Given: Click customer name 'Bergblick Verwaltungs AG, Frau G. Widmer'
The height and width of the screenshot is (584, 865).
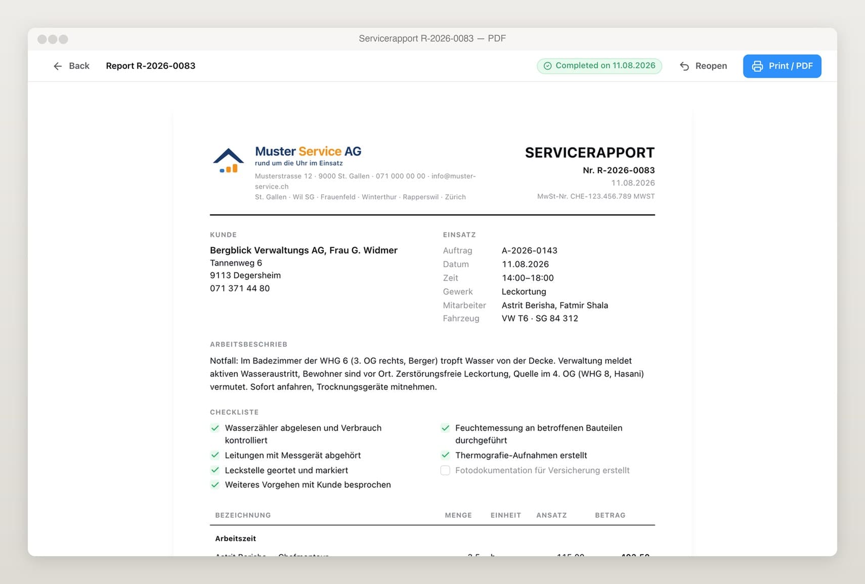Looking at the screenshot, I should pyautogui.click(x=304, y=250).
